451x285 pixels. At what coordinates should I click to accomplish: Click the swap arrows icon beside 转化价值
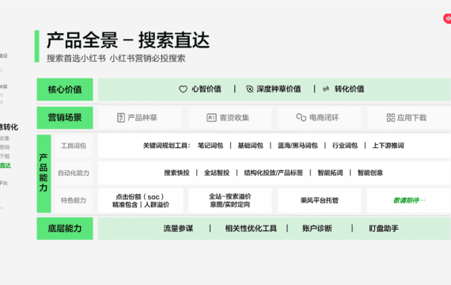coord(326,89)
